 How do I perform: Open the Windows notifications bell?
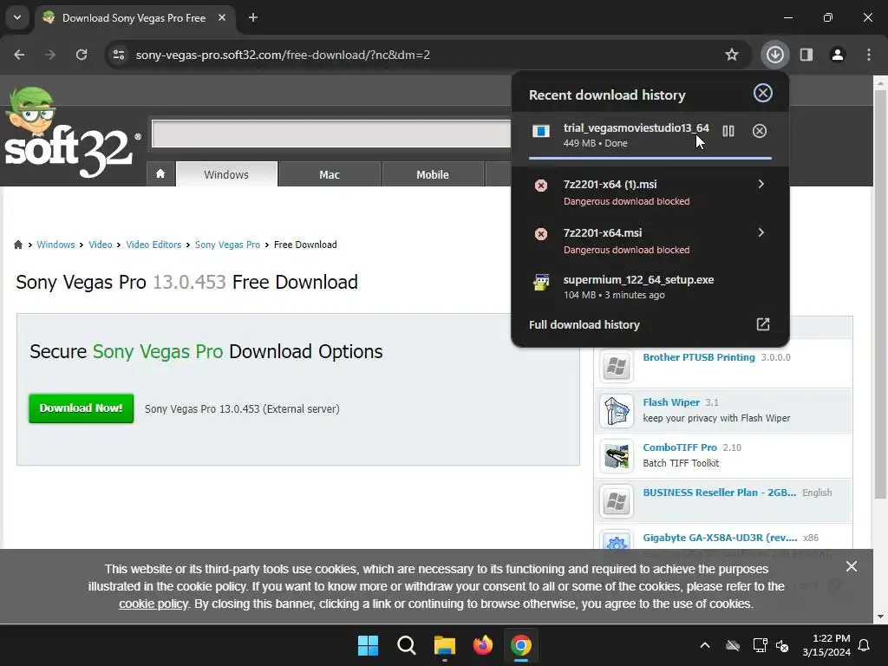pyautogui.click(x=865, y=645)
